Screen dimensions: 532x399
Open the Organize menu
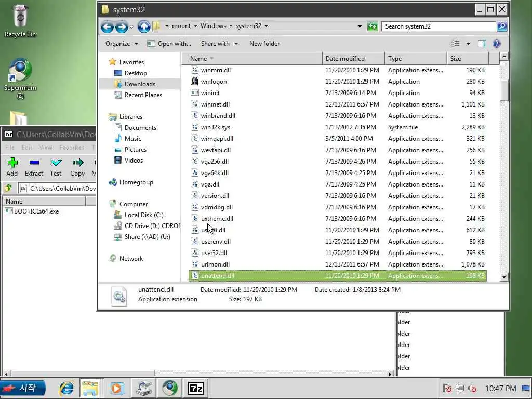tap(122, 44)
